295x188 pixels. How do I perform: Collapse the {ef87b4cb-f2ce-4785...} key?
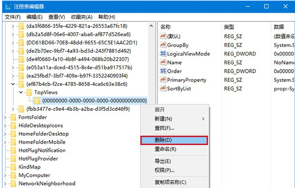[13, 84]
